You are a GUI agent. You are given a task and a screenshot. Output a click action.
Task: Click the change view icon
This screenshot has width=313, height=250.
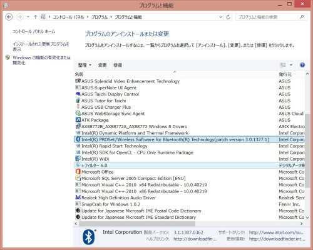point(283,65)
